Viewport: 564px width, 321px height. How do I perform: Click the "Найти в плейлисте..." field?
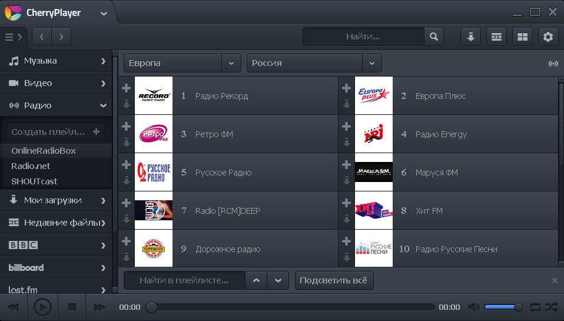click(x=184, y=280)
